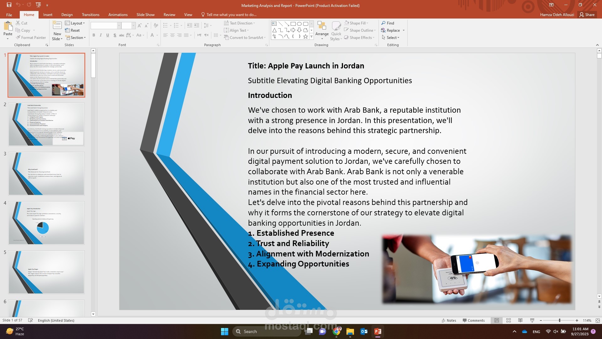Switch to Reading View icon
Viewport: 602px width, 339px height.
pos(520,320)
